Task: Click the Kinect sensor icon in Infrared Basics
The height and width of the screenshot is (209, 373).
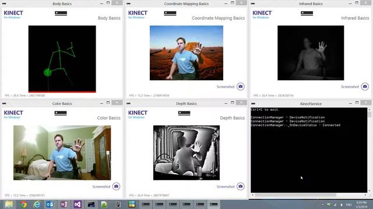Action: tap(307, 13)
